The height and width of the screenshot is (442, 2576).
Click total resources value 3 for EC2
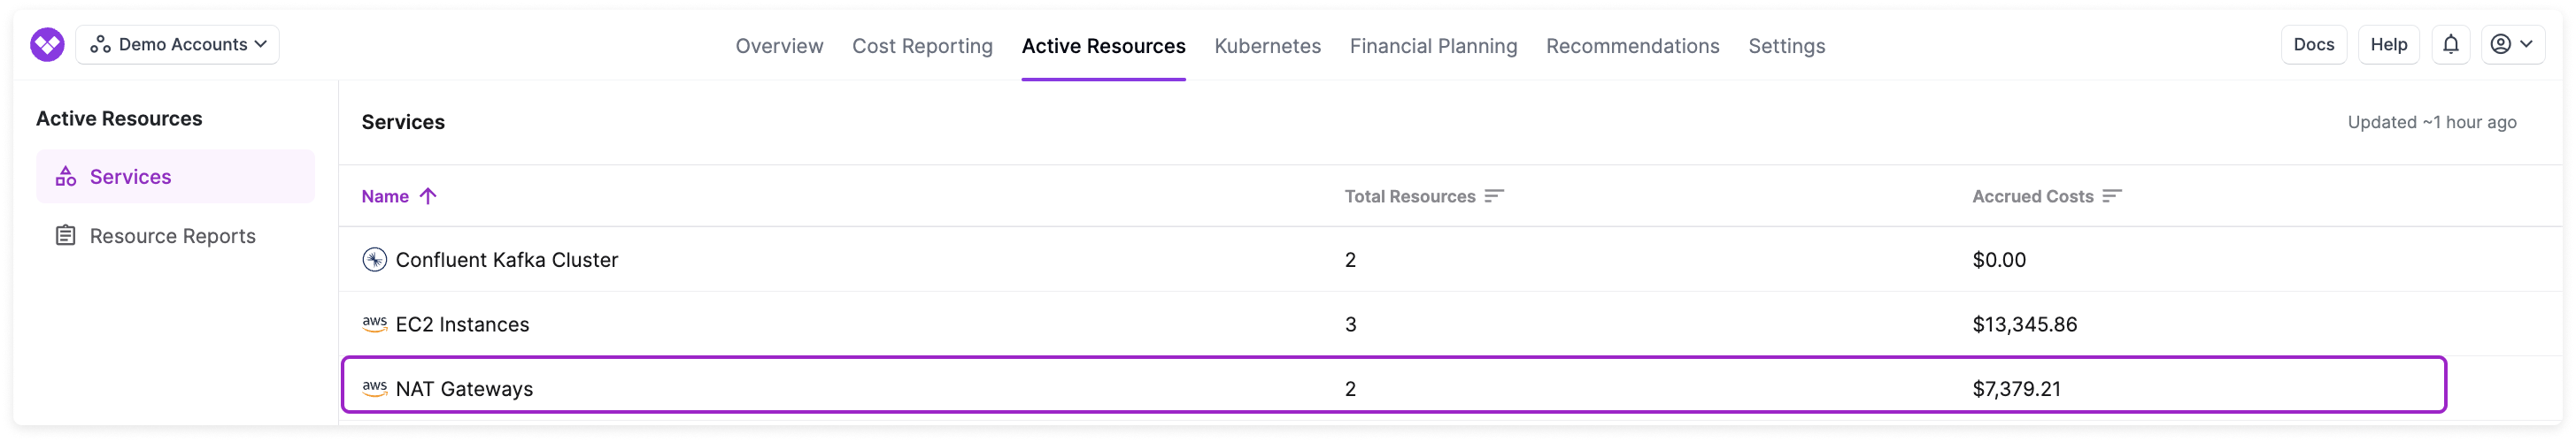(x=1350, y=324)
